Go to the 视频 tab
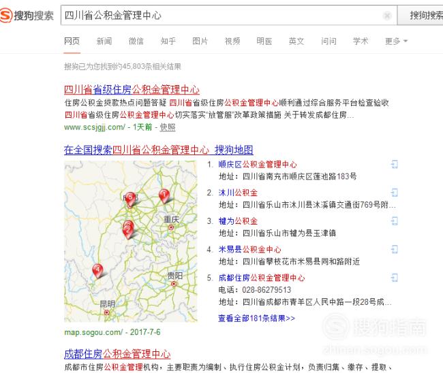Screen dimensions: 443x373 pos(232,42)
